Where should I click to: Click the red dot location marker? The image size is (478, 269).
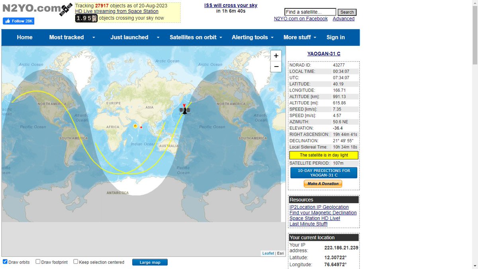coord(141,127)
